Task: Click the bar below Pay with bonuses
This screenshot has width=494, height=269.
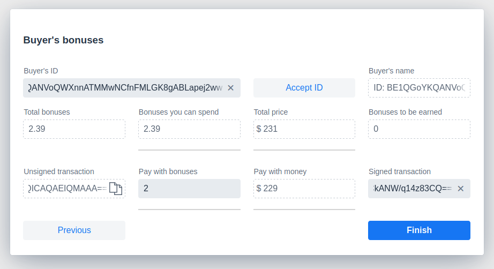Action: pos(189,209)
